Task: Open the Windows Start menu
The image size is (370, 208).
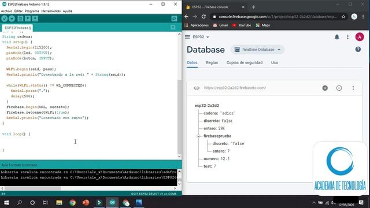Action: coord(6,203)
